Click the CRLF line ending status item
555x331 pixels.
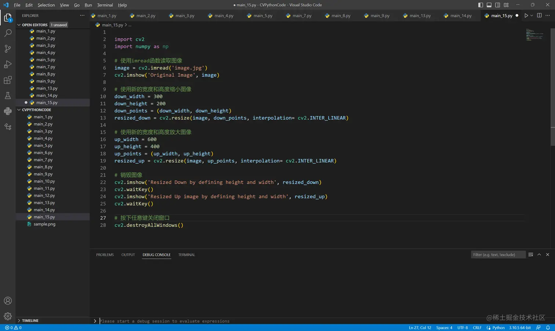pyautogui.click(x=477, y=328)
